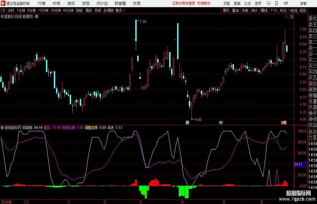Viewport: 317px width, 204px height.
Task: Expand the 股朋指标网 indicator dropdown arrow
Action: click(x=2, y=128)
